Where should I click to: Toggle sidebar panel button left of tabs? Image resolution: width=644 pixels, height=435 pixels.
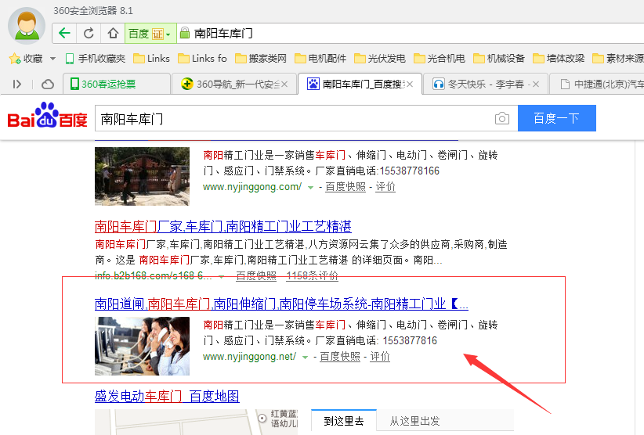coord(17,84)
